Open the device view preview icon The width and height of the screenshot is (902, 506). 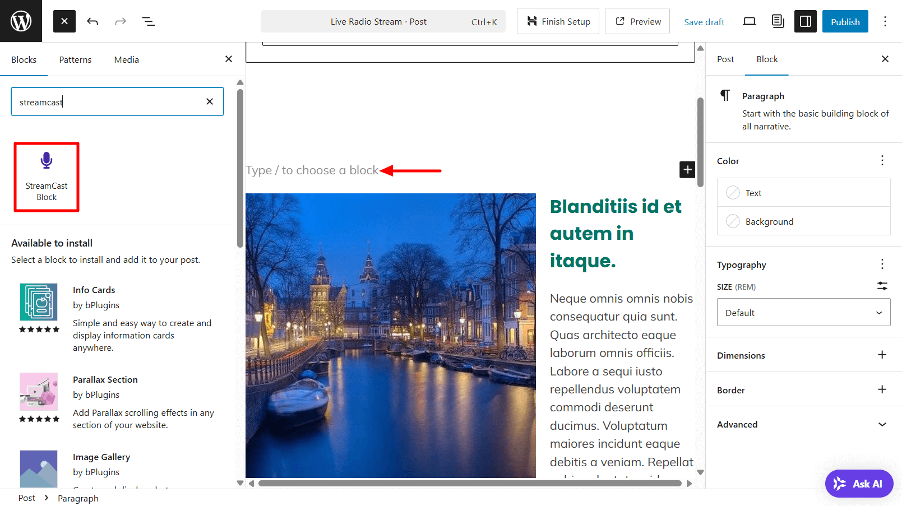pyautogui.click(x=750, y=21)
